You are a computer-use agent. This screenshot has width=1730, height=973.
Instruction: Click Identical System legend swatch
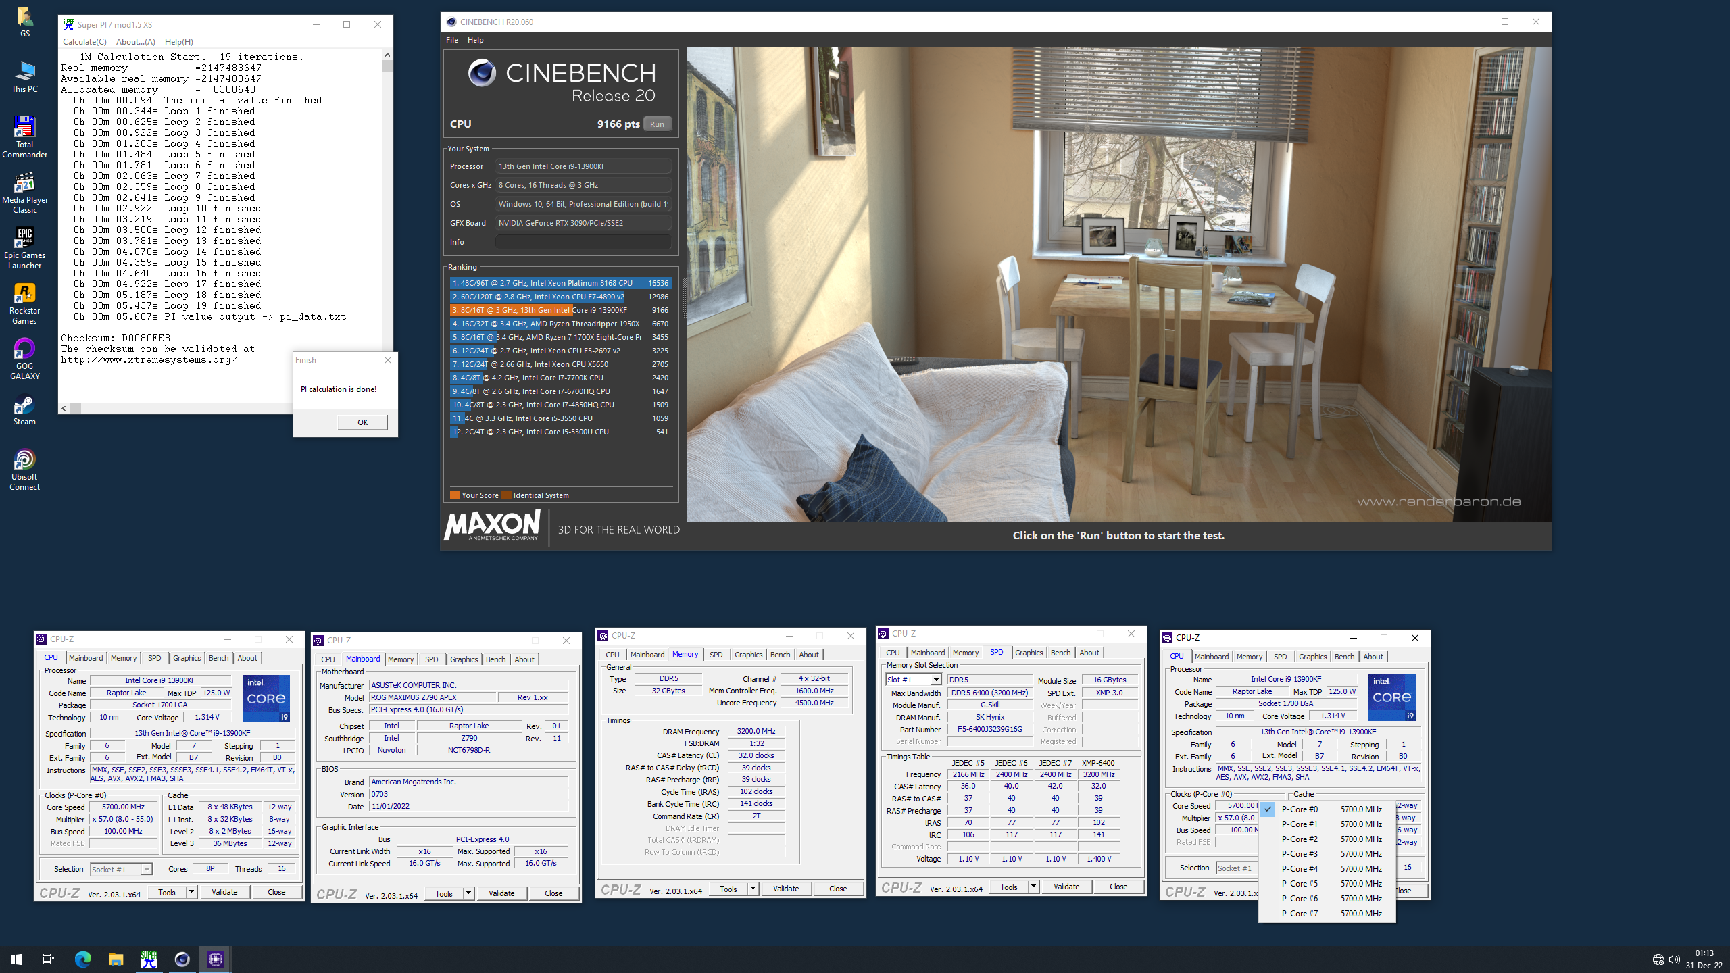coord(506,495)
